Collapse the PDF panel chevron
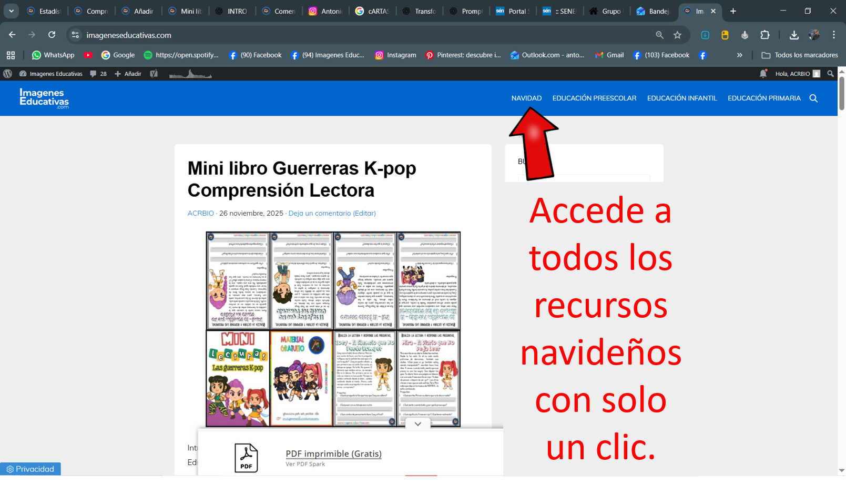Viewport: 846px width, 494px height. [x=417, y=424]
